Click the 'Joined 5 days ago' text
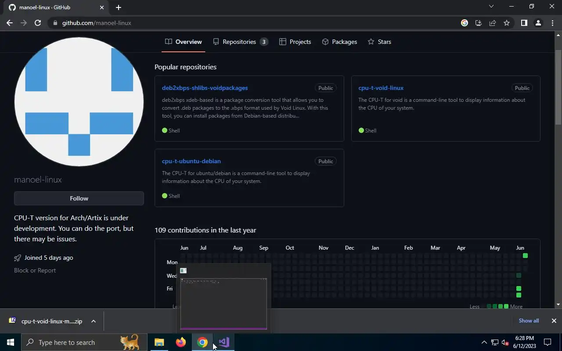The image size is (562, 351). [49, 258]
